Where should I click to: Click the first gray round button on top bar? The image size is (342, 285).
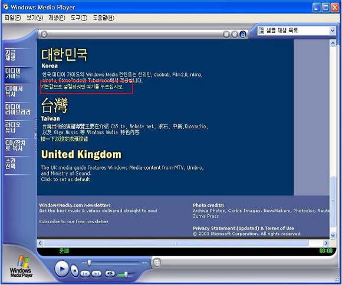pos(226,34)
